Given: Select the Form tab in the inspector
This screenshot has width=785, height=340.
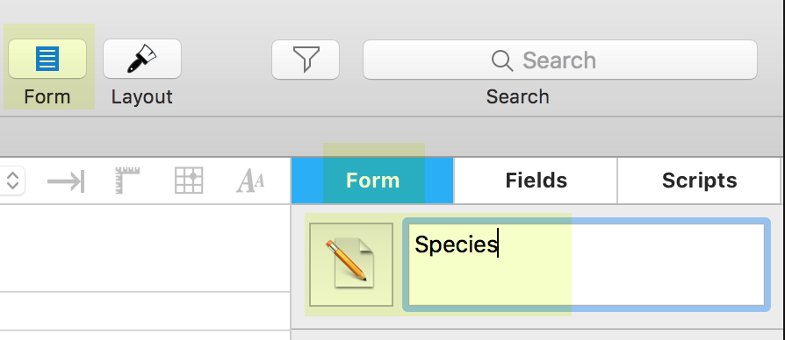Looking at the screenshot, I should click(x=372, y=181).
